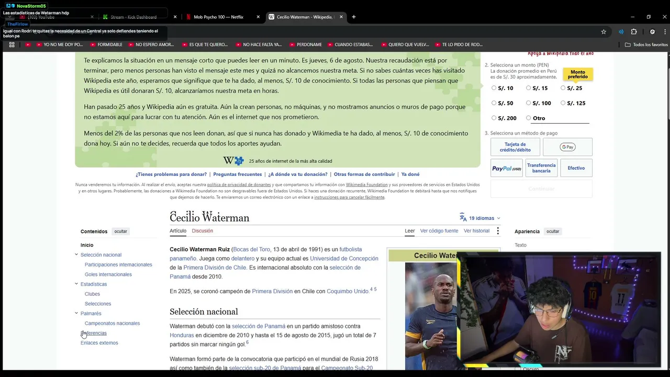Open the browser extensions puzzle icon
This screenshot has width=670, height=377.
[634, 31]
